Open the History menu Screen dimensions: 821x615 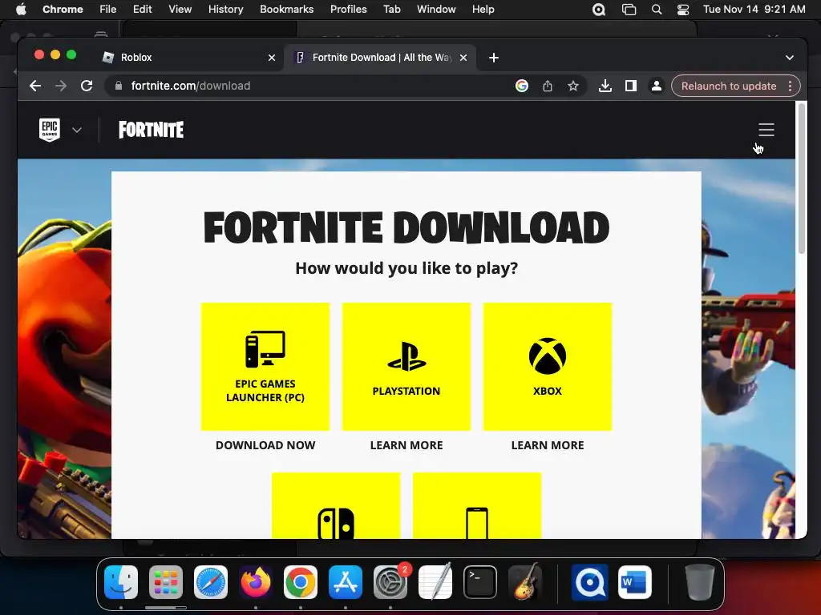coord(225,9)
